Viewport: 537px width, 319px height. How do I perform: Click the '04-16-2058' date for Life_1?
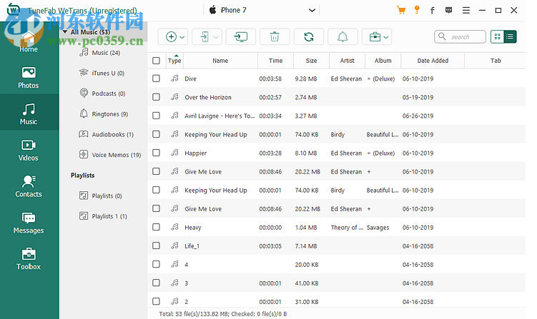pyautogui.click(x=418, y=245)
